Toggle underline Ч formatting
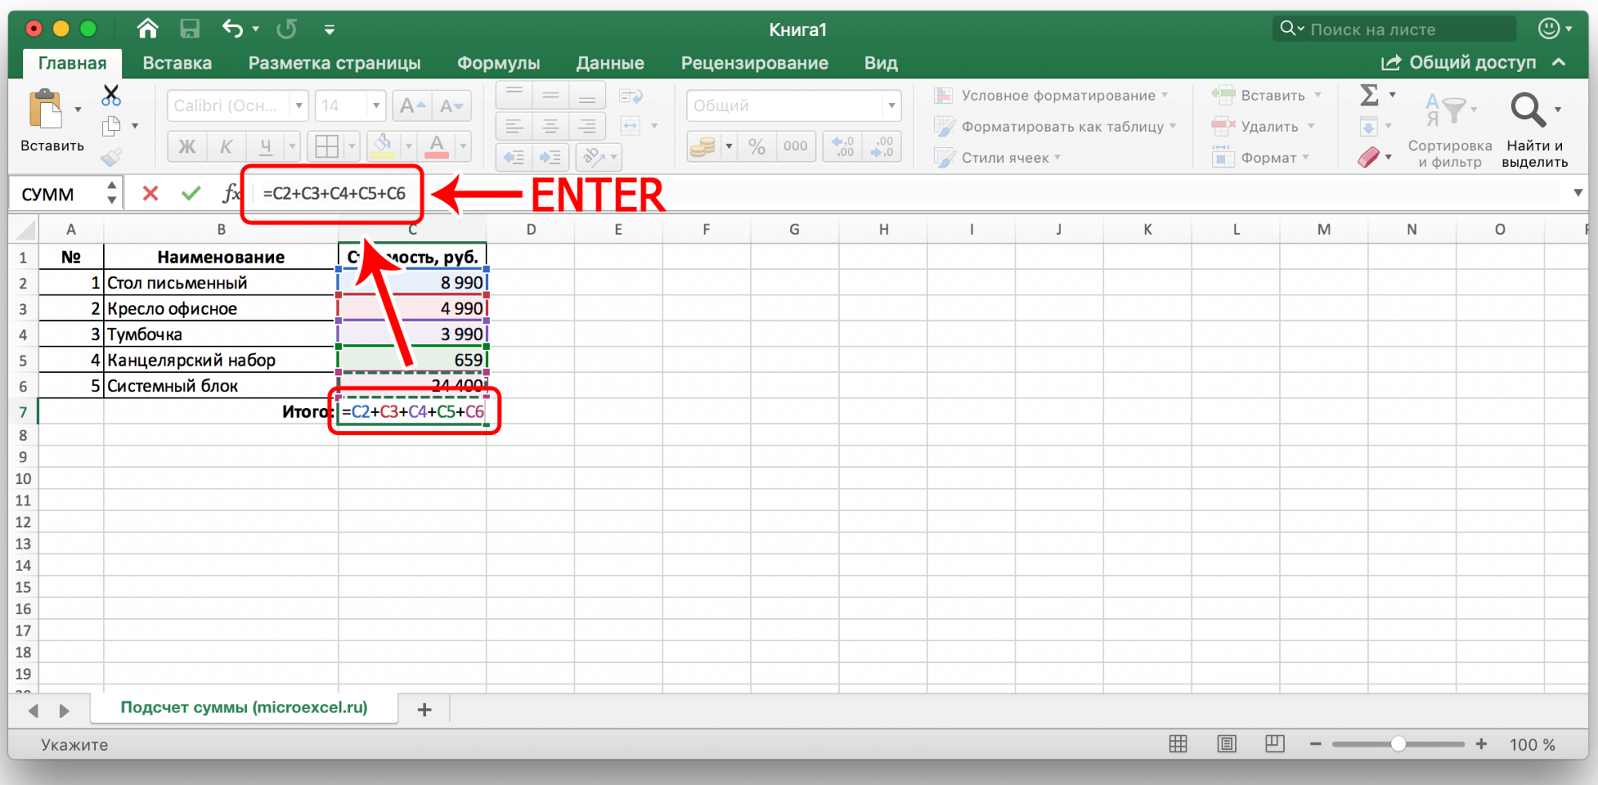Screen dimensions: 1598x785 [265, 146]
